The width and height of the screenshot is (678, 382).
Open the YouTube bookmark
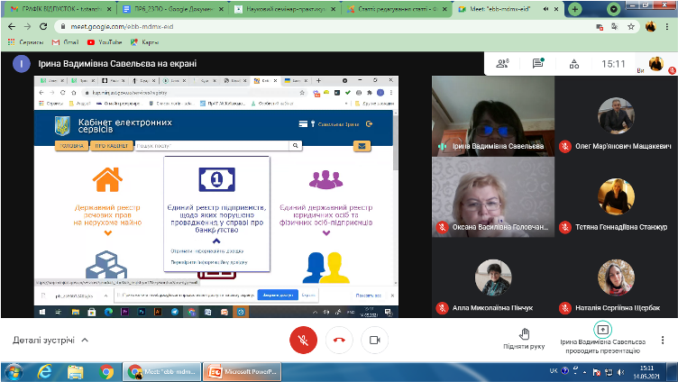click(105, 42)
